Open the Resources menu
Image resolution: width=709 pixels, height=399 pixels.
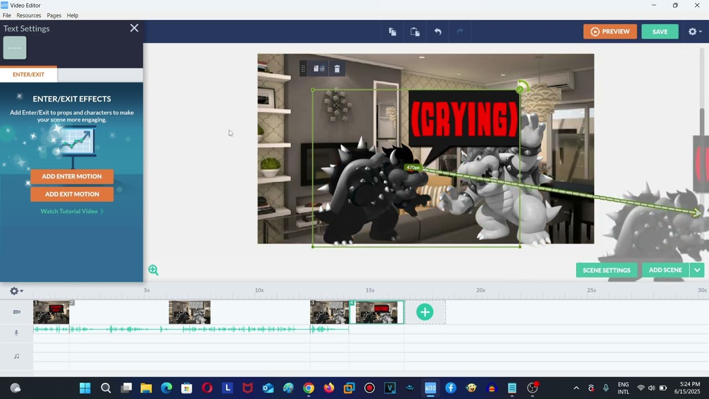point(29,16)
